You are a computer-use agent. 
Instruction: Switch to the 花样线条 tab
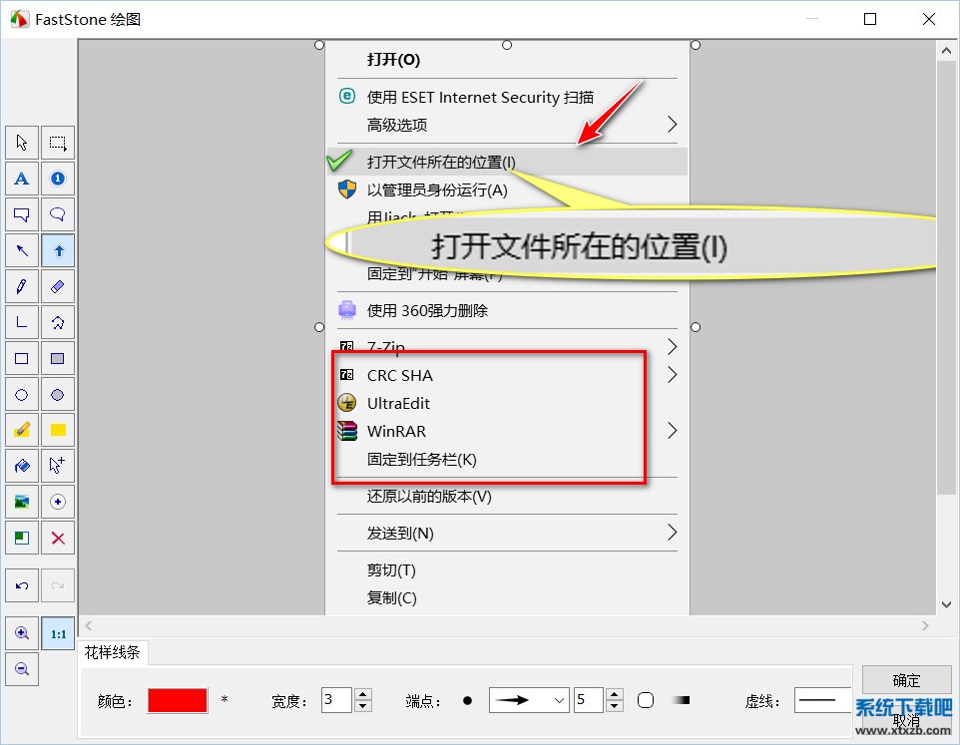point(113,653)
